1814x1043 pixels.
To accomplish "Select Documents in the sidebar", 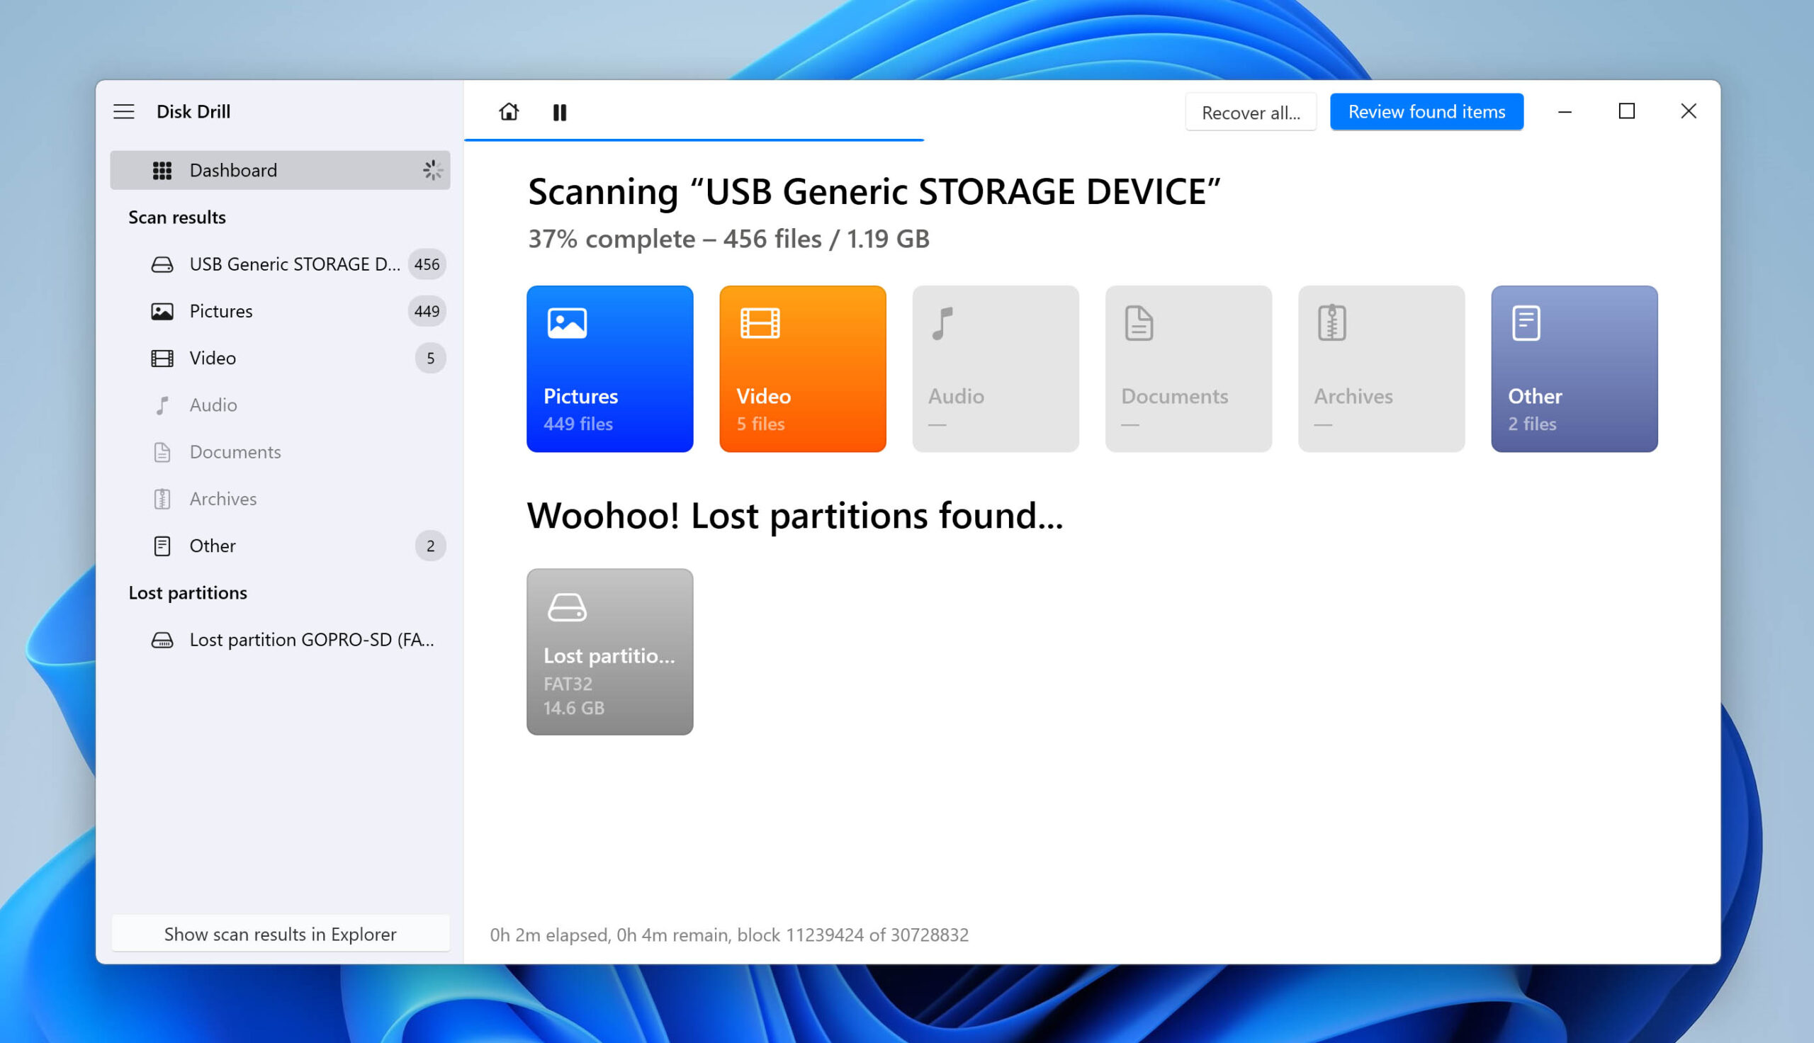I will pyautogui.click(x=280, y=452).
